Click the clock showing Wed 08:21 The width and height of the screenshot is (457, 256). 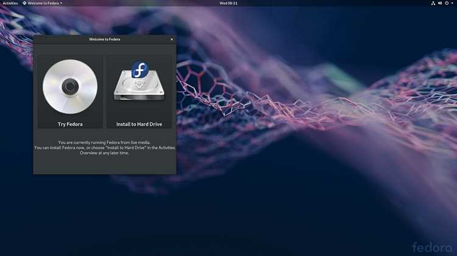(228, 3)
